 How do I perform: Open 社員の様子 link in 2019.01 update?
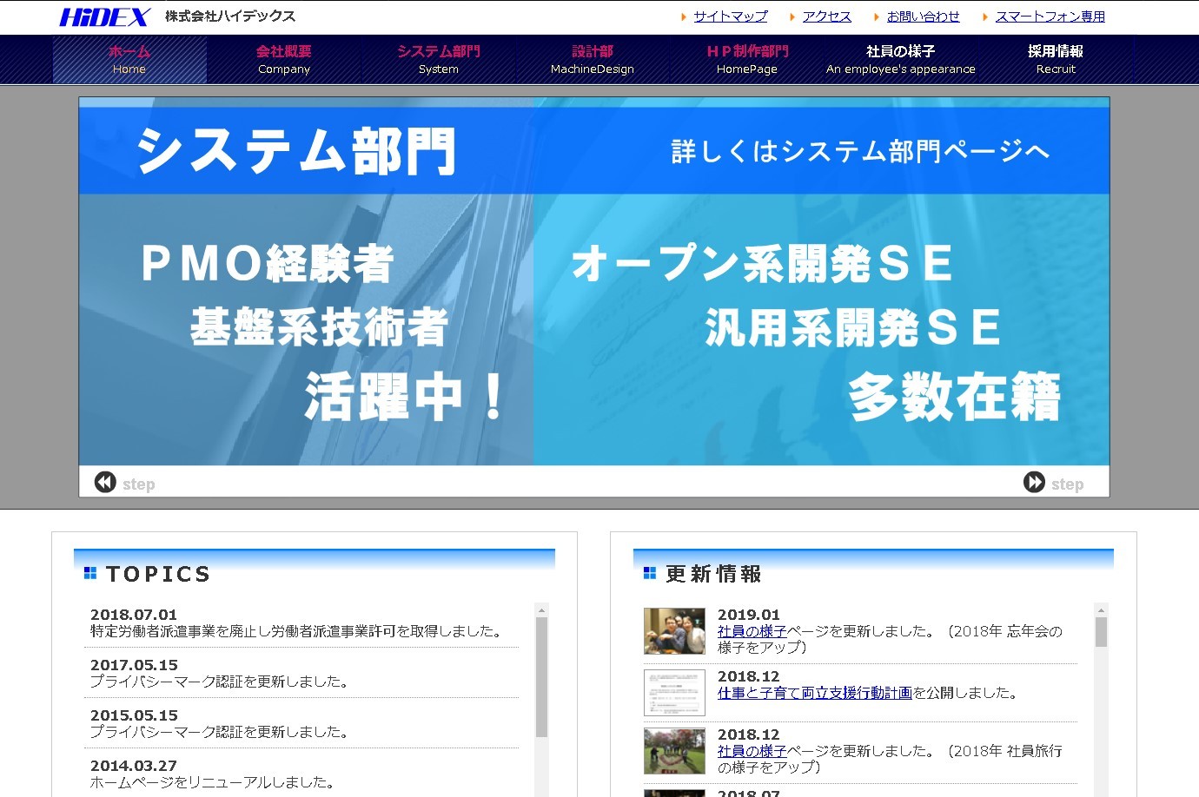752,631
